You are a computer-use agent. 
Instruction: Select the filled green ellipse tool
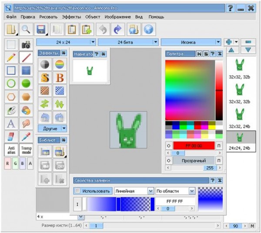pos(26,83)
